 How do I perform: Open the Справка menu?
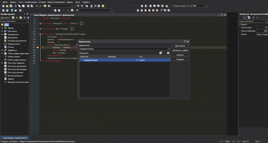point(86,2)
